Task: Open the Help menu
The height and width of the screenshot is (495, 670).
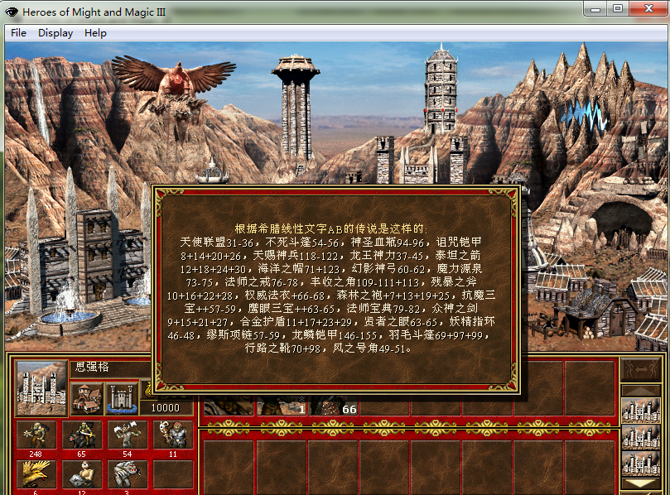Action: (x=95, y=33)
